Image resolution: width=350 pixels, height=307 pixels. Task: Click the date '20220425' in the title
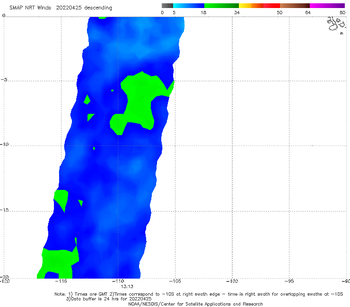[69, 8]
